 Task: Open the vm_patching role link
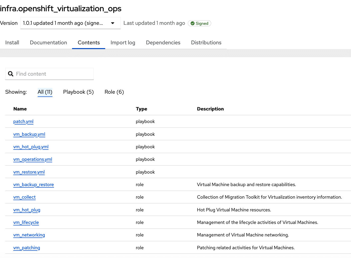click(x=27, y=248)
